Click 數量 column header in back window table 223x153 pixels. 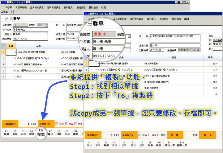pyautogui.click(x=11, y=46)
